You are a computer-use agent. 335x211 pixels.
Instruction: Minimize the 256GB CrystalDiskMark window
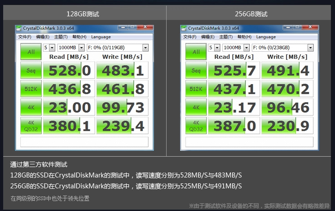[x=288, y=27]
